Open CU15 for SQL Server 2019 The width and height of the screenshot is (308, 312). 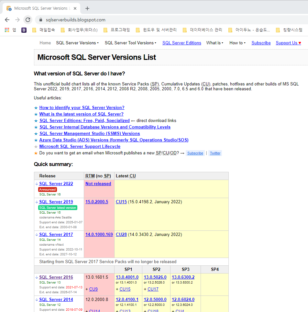[121, 202]
